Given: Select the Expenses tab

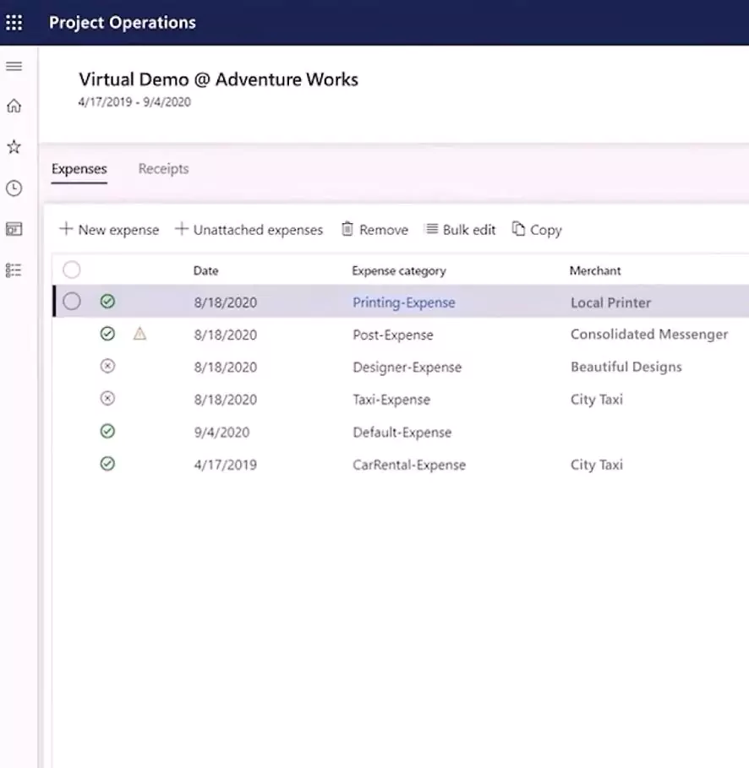Looking at the screenshot, I should 79,169.
